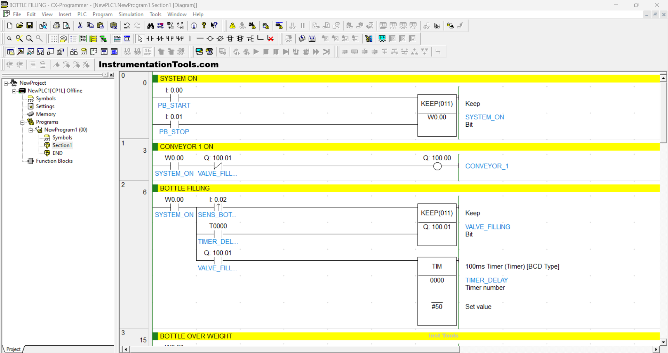This screenshot has height=353, width=668.
Task: Click the Zoom In magnifier icon
Action: 29,39
